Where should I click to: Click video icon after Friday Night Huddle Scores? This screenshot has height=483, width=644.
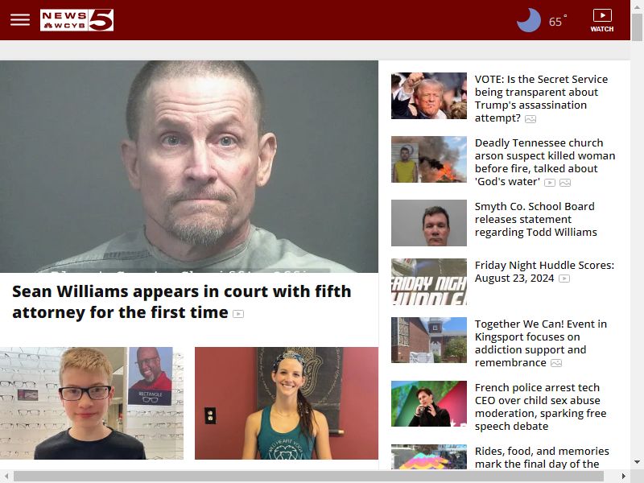pos(564,279)
